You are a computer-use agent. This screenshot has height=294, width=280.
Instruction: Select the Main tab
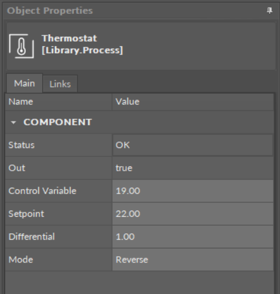coord(25,83)
